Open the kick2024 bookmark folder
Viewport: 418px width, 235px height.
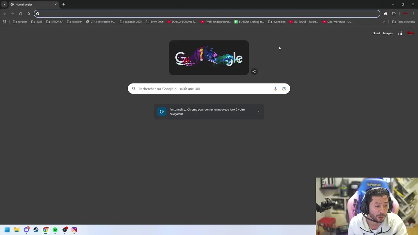tap(74, 22)
